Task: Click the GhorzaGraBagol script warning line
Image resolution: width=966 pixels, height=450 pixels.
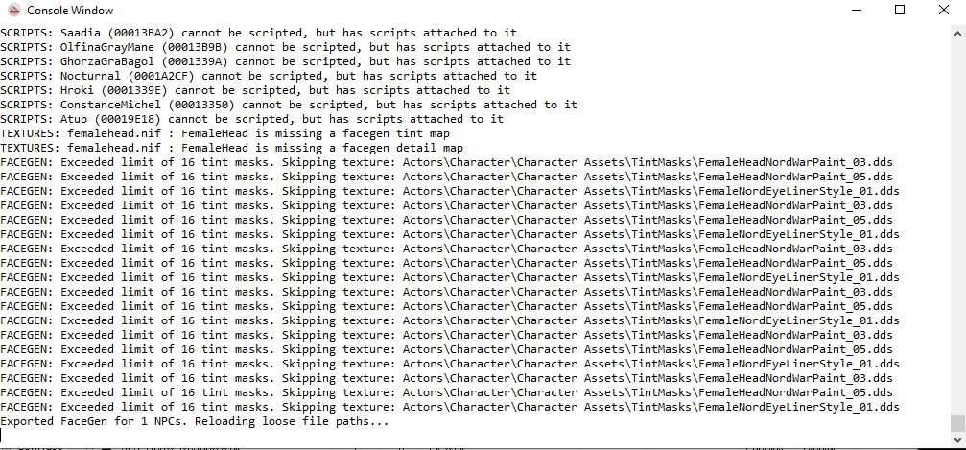Action: [285, 61]
